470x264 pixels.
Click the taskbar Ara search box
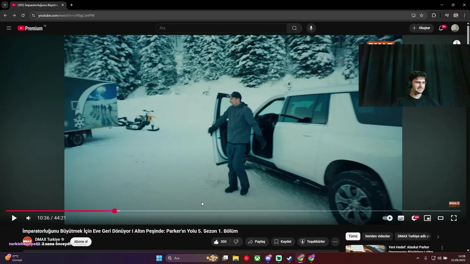coord(192,258)
